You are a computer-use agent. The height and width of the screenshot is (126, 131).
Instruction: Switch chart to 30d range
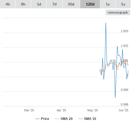(x=71, y=4)
